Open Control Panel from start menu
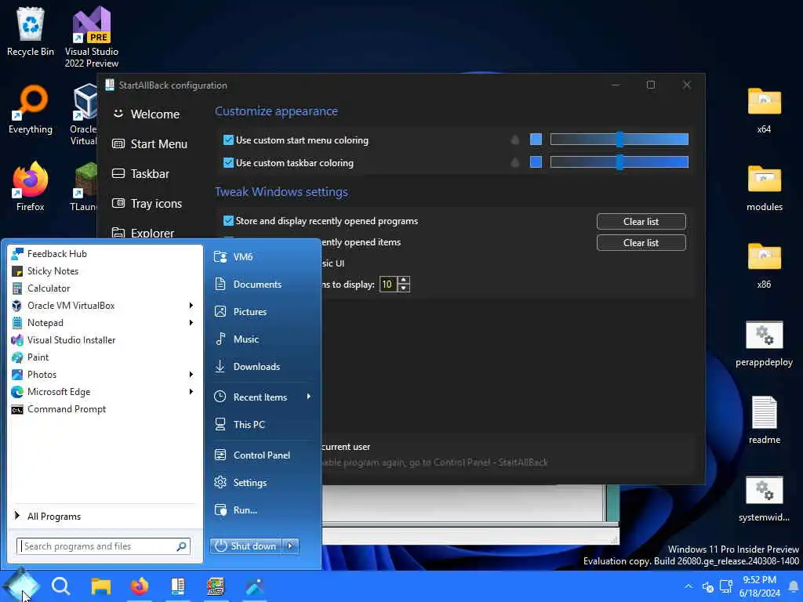 [262, 455]
